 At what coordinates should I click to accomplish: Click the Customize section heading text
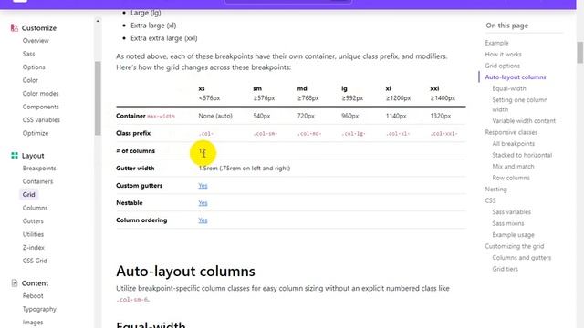[38, 28]
